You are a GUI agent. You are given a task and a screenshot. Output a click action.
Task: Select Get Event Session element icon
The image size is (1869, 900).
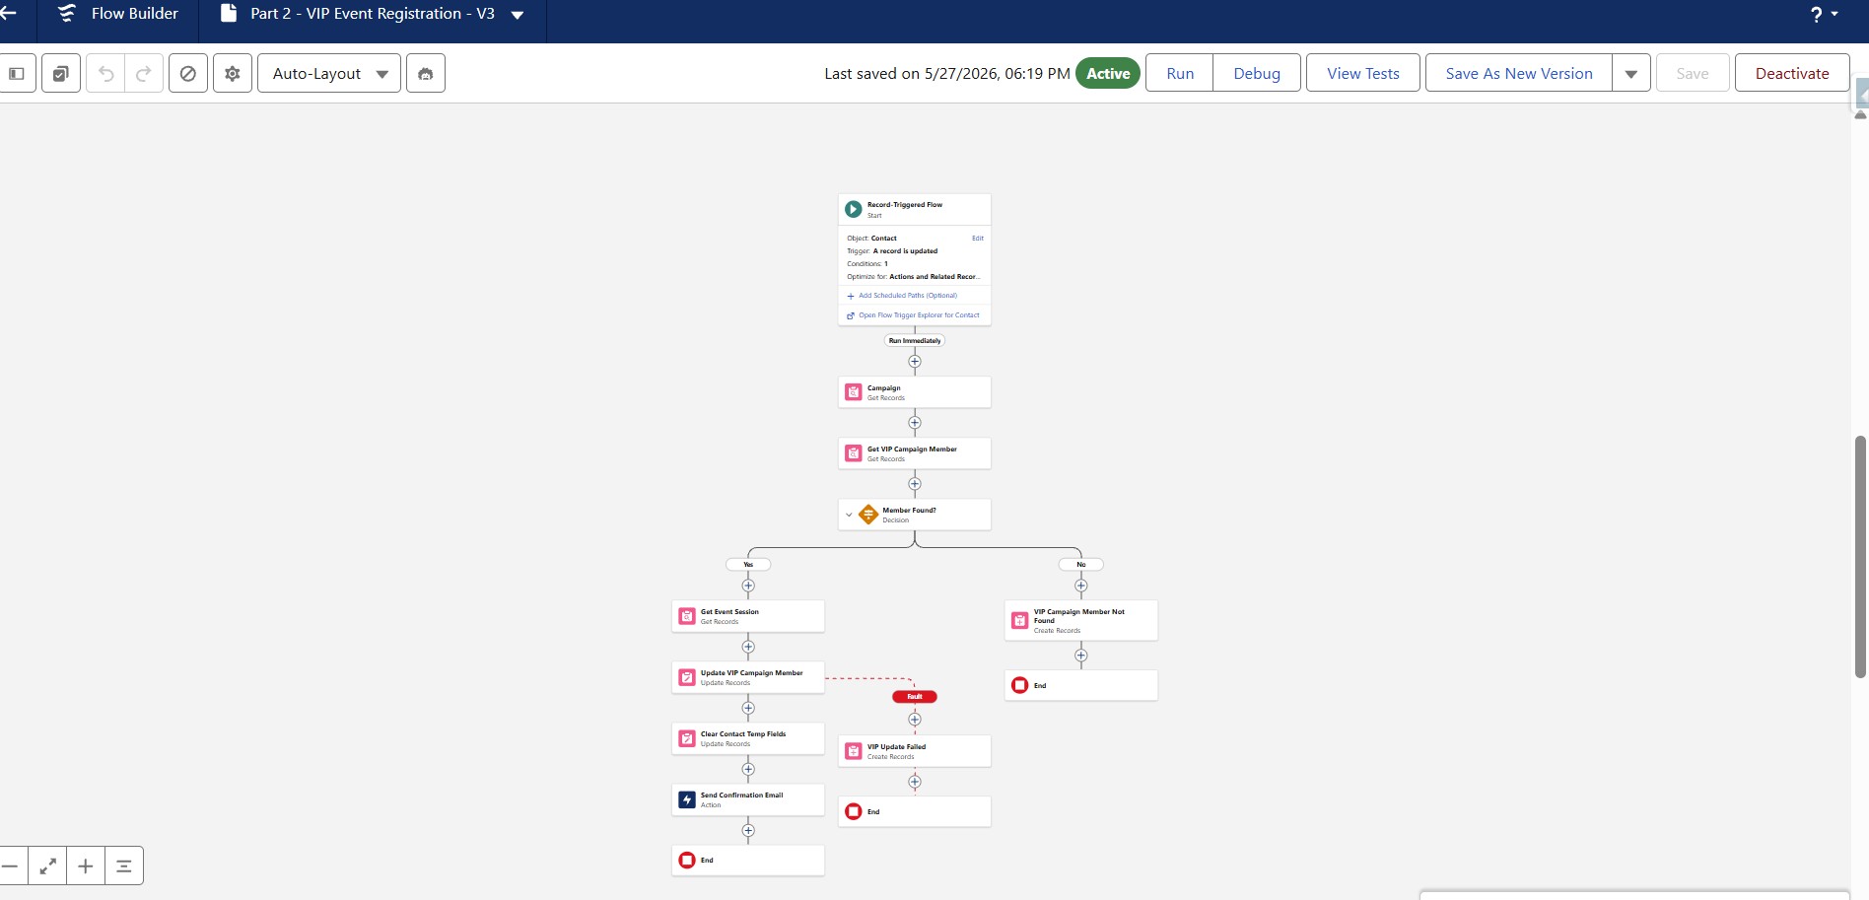coord(687,616)
